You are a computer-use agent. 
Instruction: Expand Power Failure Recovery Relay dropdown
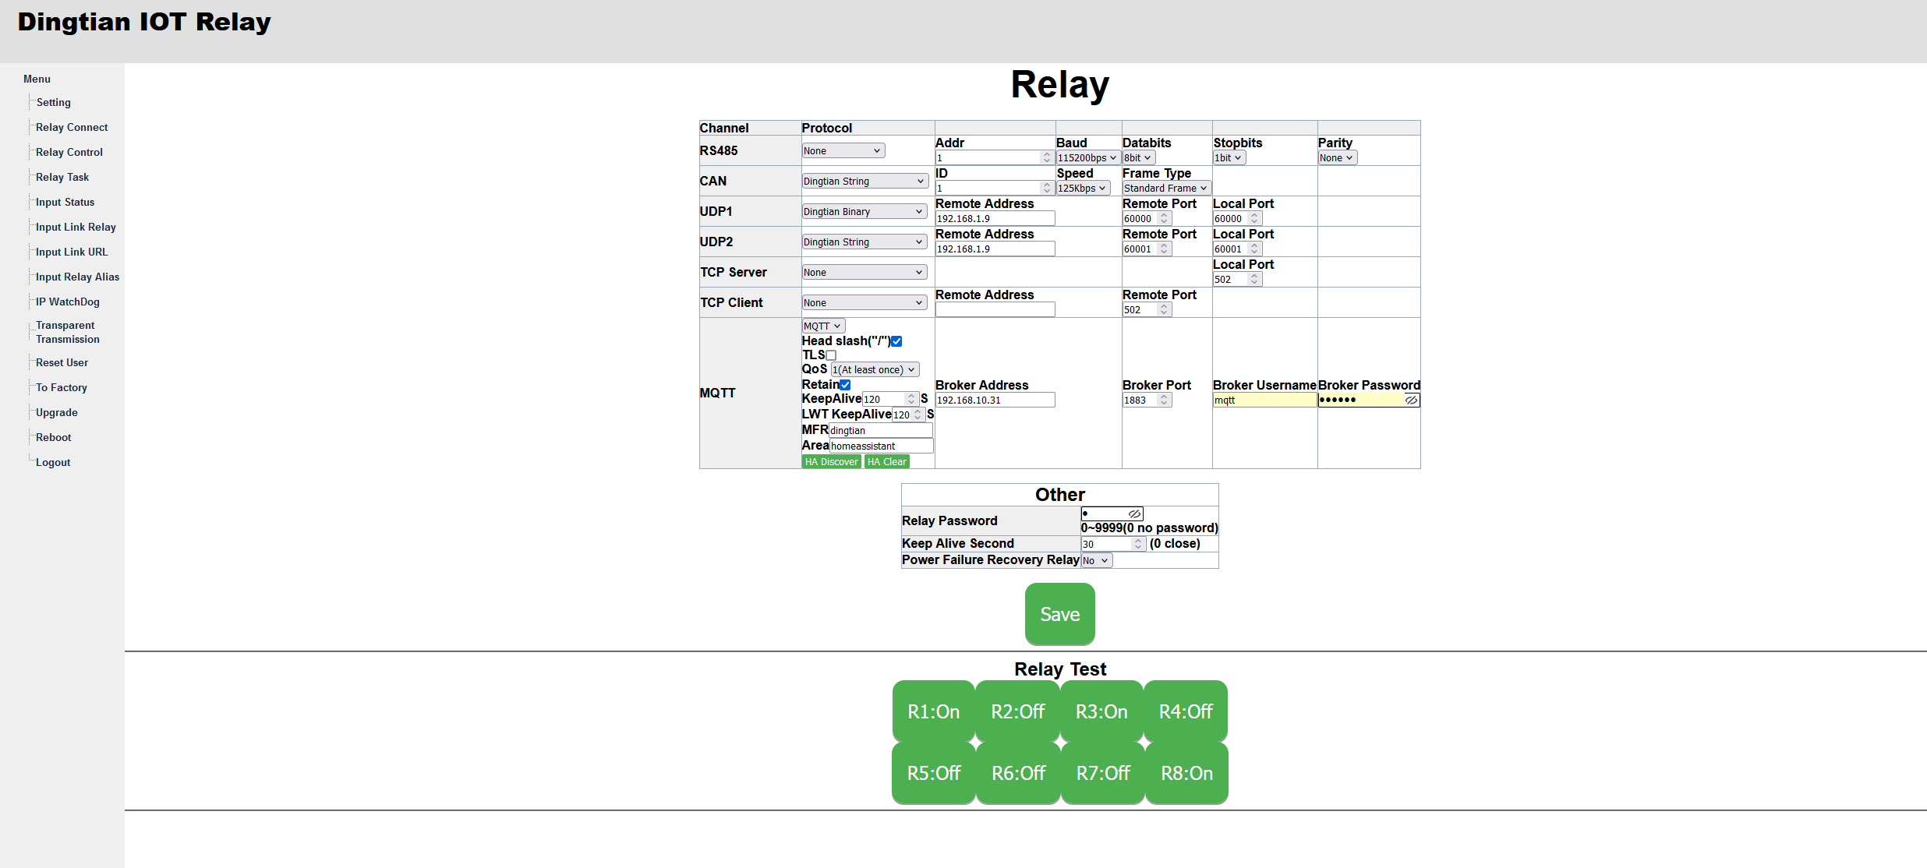pos(1096,560)
